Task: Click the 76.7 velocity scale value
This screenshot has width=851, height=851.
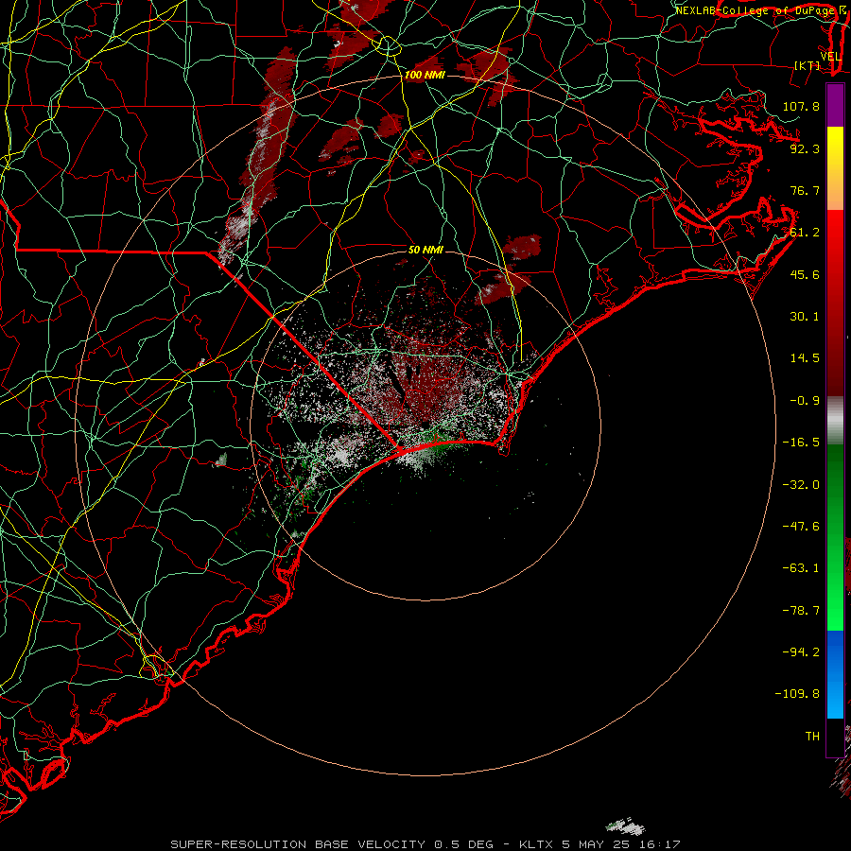Action: tap(805, 190)
